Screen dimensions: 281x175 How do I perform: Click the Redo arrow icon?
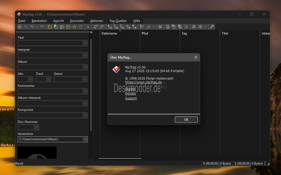point(42,27)
